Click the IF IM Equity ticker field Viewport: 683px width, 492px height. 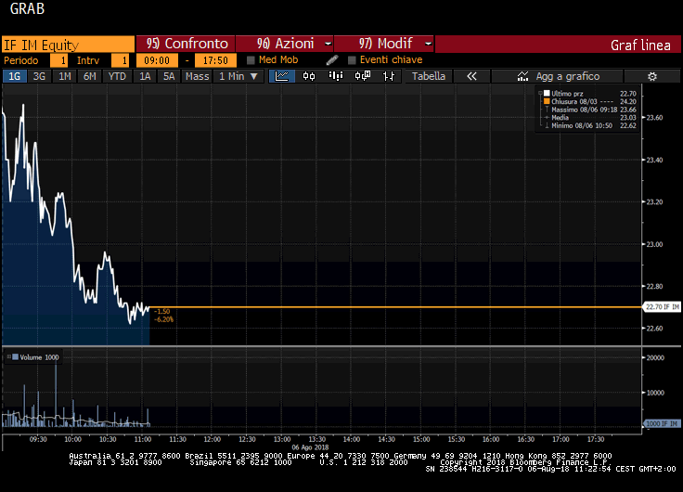(x=68, y=45)
